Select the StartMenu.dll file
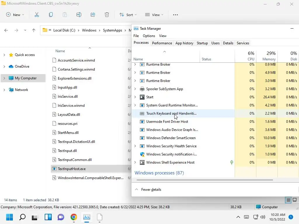The image size is (299, 224). (68, 133)
